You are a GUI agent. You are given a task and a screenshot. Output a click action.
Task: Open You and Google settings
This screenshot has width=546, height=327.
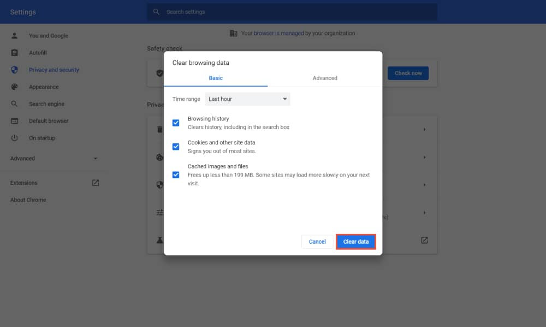[x=49, y=36]
